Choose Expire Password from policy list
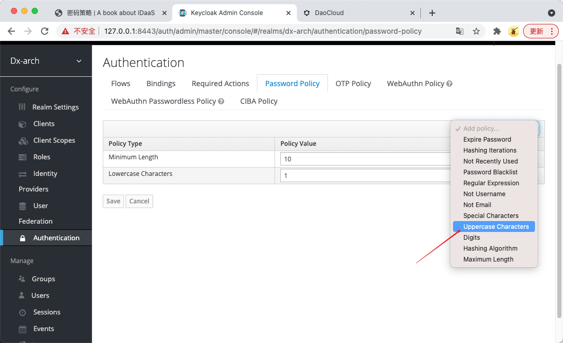This screenshot has width=563, height=343. pyautogui.click(x=494, y=140)
